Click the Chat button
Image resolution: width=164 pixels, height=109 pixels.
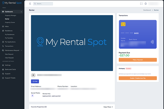pos(35,81)
